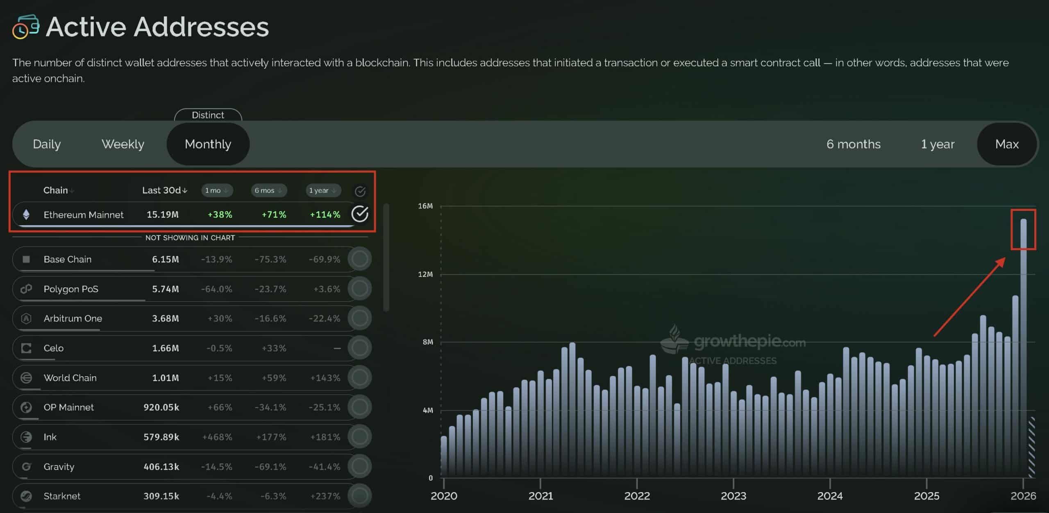Open the Distinct mode selector
Screen dimensions: 1049x513
208,115
